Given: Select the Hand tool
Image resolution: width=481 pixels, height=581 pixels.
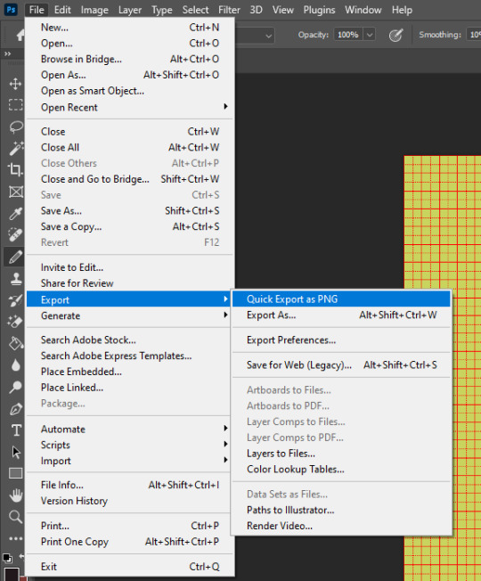Looking at the screenshot, I should point(16,495).
